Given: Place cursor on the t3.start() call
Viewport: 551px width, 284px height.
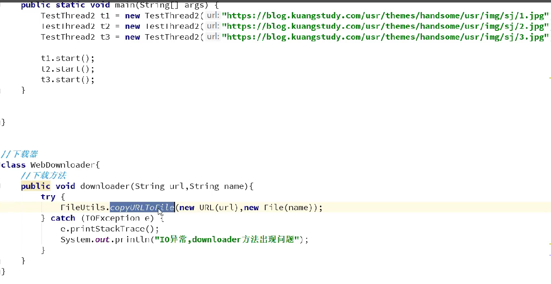Looking at the screenshot, I should pos(68,79).
